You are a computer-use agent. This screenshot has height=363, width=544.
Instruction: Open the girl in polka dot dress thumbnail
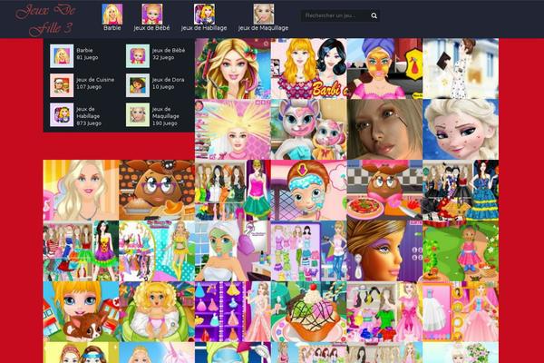click(461, 69)
